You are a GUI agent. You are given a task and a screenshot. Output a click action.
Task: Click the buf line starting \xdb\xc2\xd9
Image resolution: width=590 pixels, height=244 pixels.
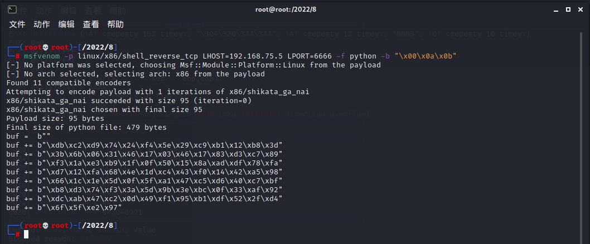point(144,145)
